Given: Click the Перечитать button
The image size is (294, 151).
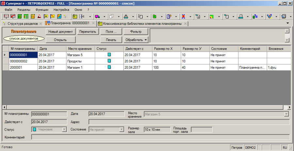Looking at the screenshot, I should click(88, 32).
